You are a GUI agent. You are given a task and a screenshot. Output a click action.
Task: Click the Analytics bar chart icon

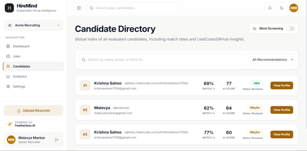[x=8, y=77]
